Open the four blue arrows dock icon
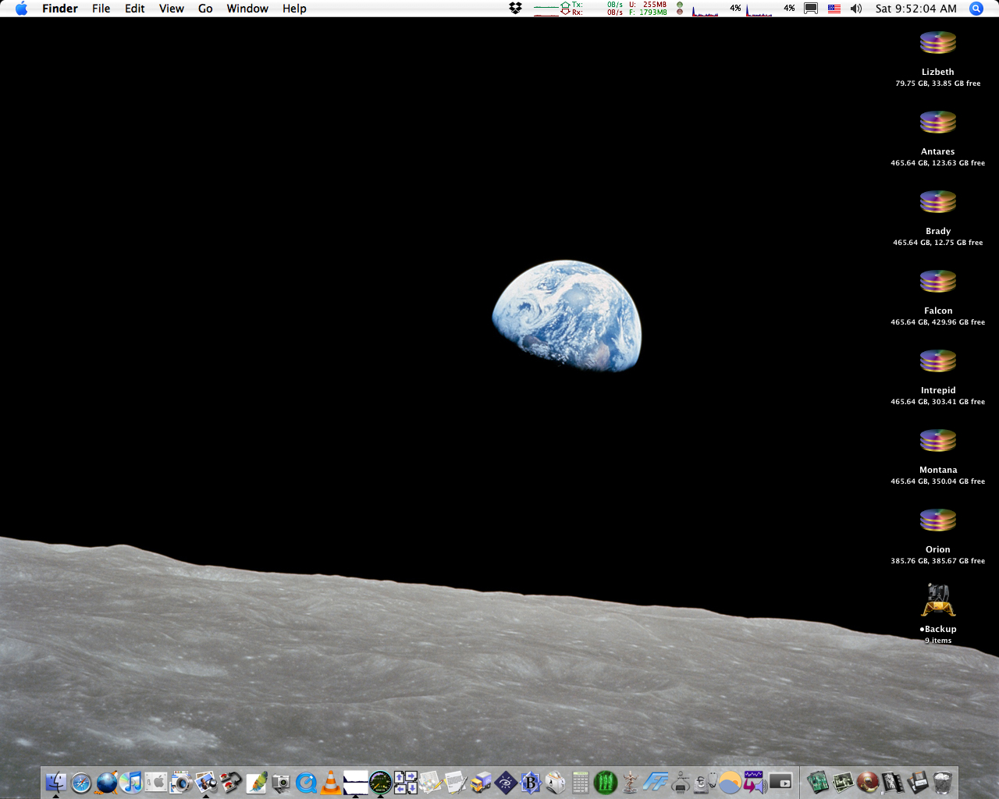 coord(406,782)
